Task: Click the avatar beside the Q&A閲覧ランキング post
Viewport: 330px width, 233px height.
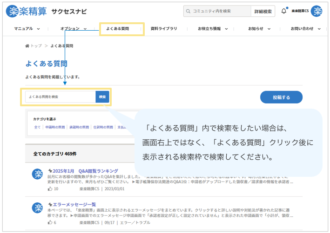Action: (x=37, y=175)
